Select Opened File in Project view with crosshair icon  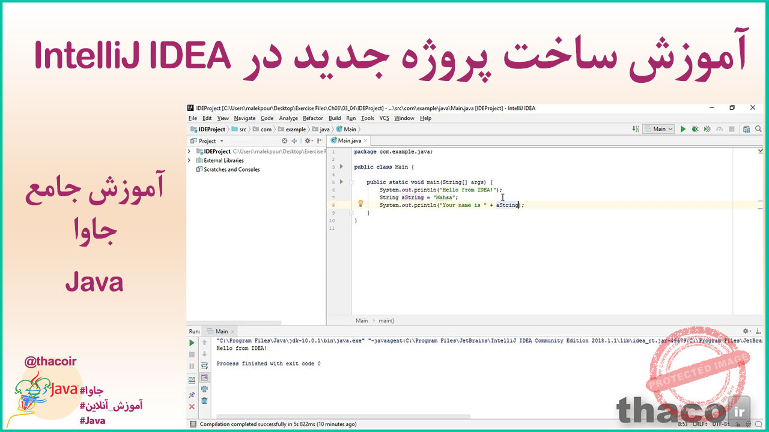[x=285, y=140]
